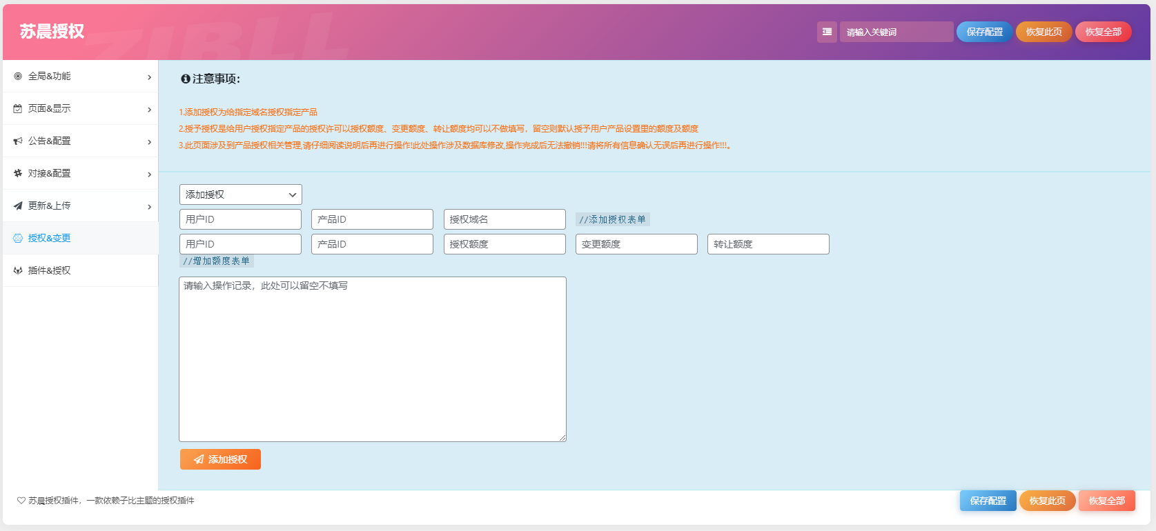Open the 对接&配置 menu item

click(x=80, y=173)
